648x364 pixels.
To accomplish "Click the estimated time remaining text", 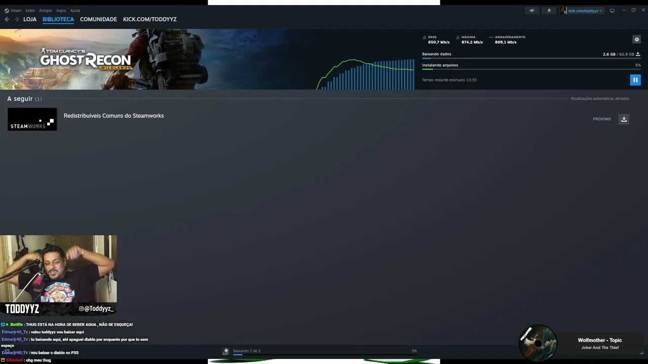I will (449, 80).
